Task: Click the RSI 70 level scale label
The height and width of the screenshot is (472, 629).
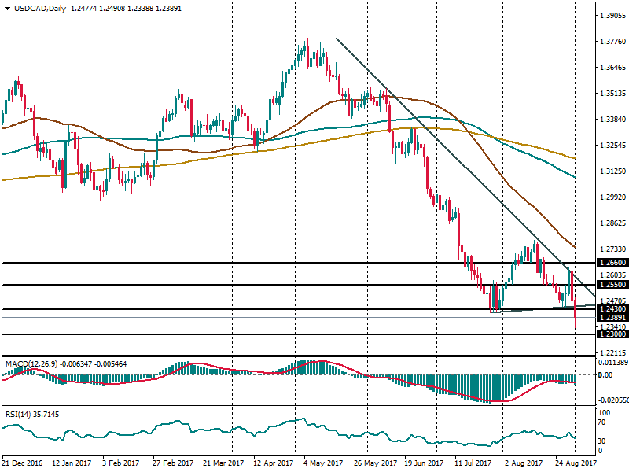Action: (x=604, y=422)
